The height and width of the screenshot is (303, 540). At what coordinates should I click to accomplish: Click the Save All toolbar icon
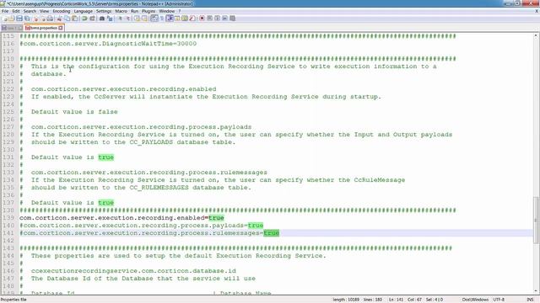tap(27, 19)
